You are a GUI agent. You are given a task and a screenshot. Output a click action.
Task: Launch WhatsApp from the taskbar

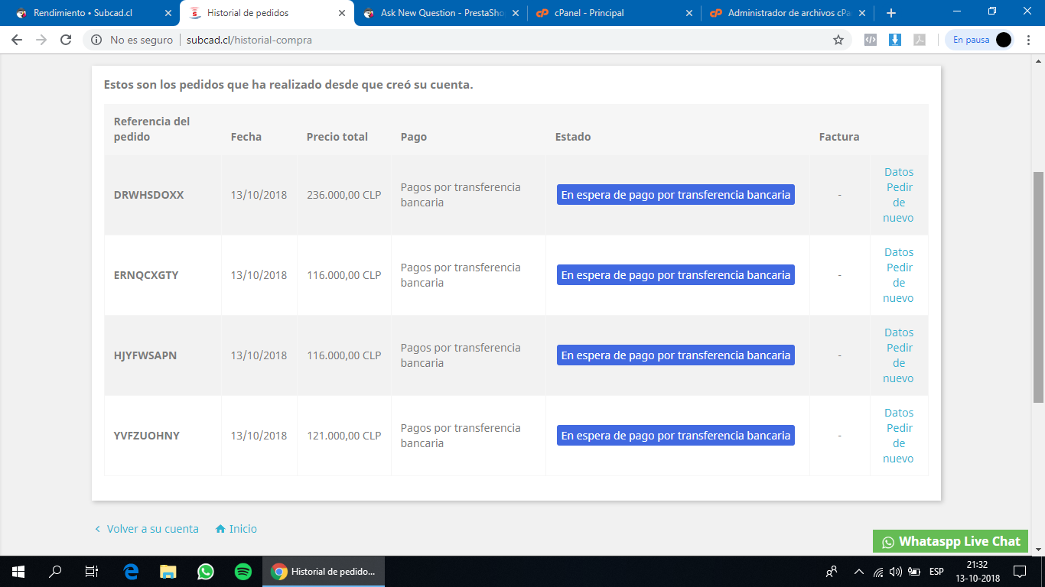pos(206,571)
